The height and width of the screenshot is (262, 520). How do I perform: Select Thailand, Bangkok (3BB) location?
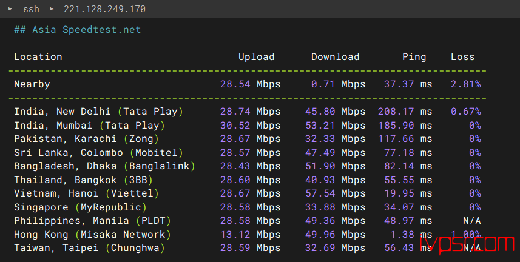click(83, 180)
